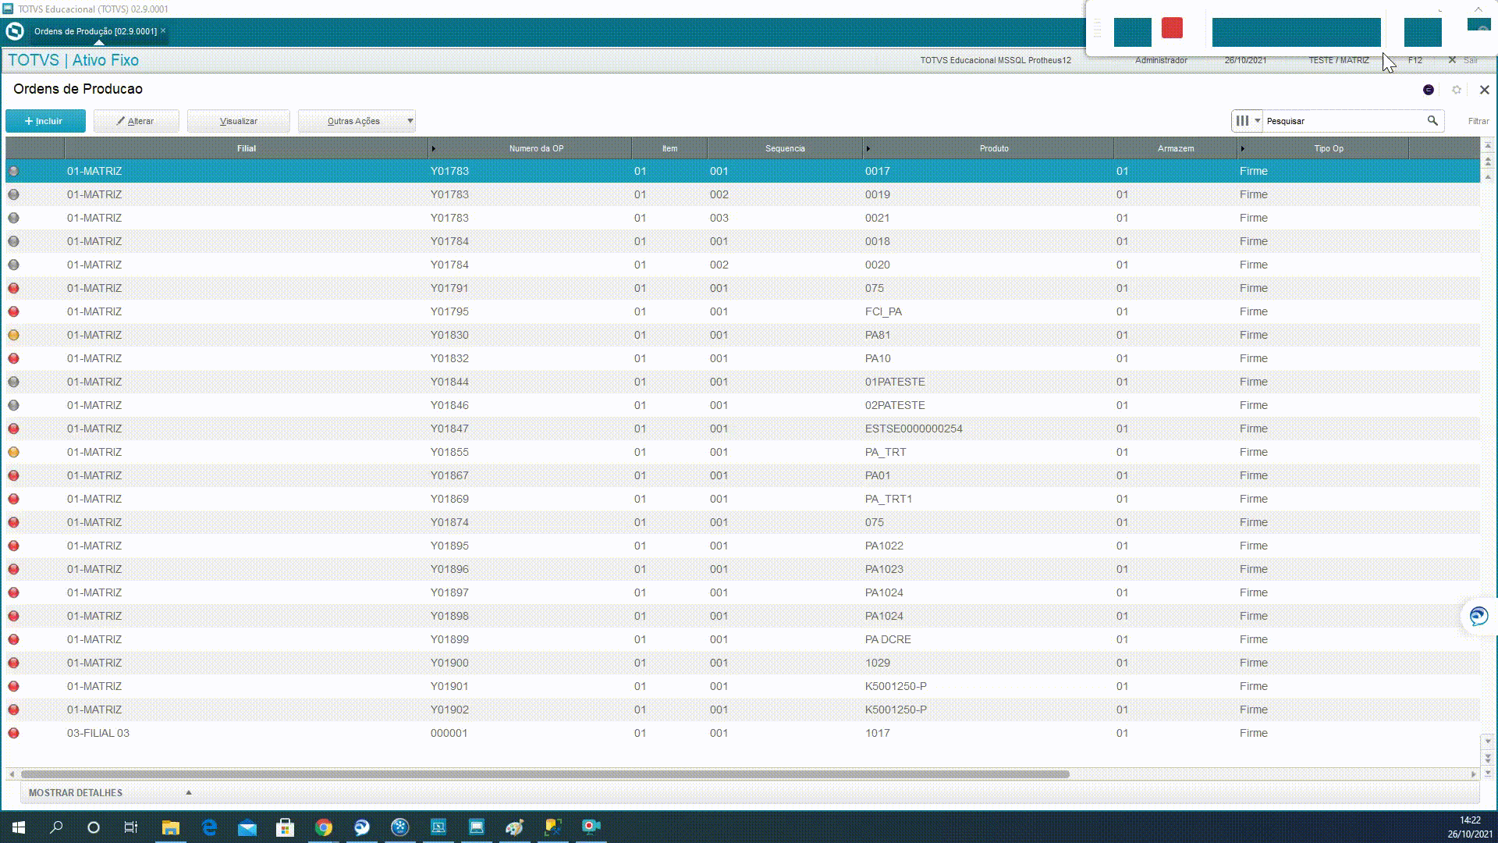Select row with OP Y01783 product 0019
Screen dimensions: 1498x843
743,194
